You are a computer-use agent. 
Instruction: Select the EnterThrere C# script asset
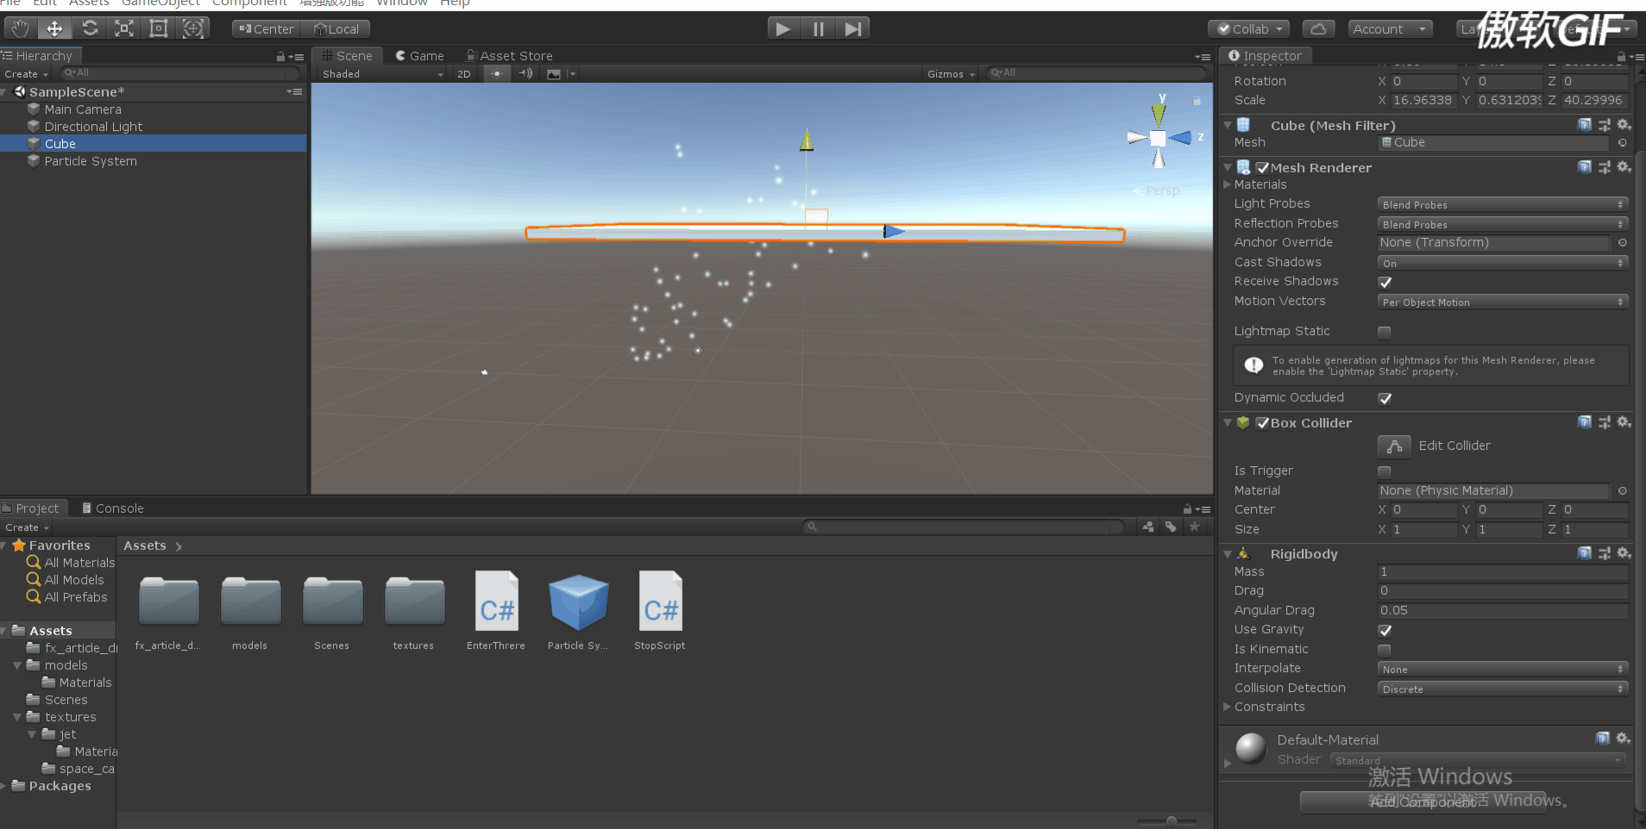point(496,610)
